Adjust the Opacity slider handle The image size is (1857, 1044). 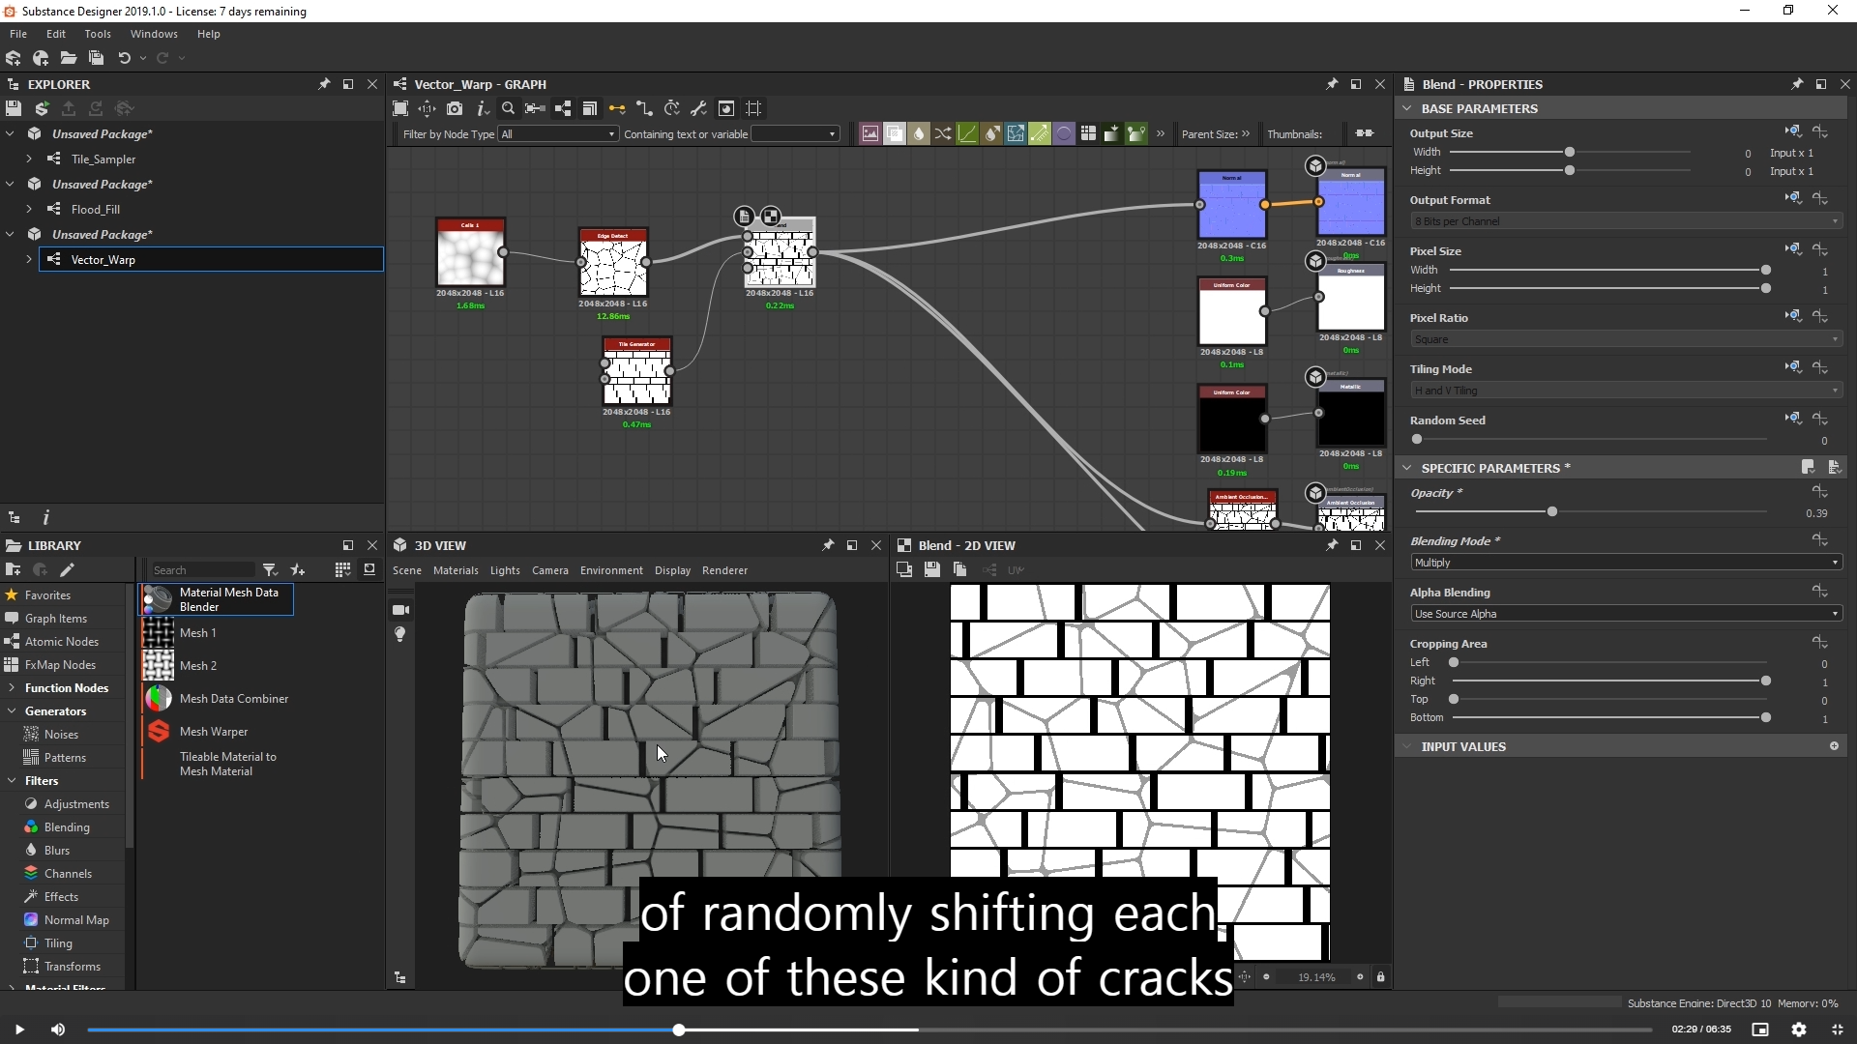[x=1552, y=511]
